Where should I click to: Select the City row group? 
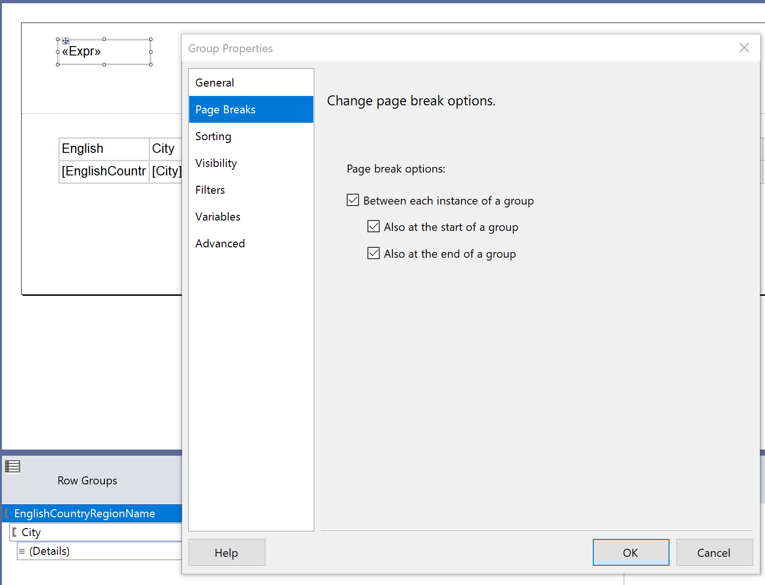96,532
